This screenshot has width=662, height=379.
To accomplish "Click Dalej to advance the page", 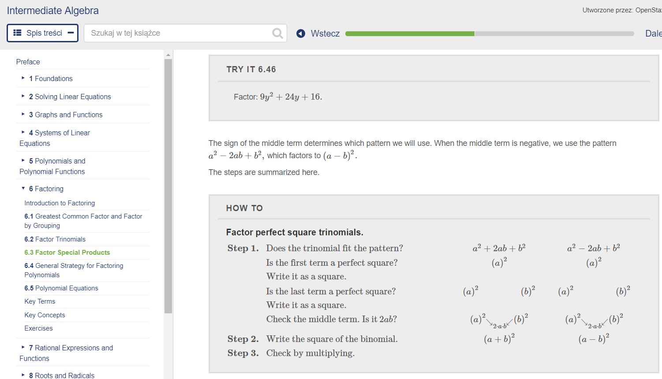I will [x=653, y=33].
